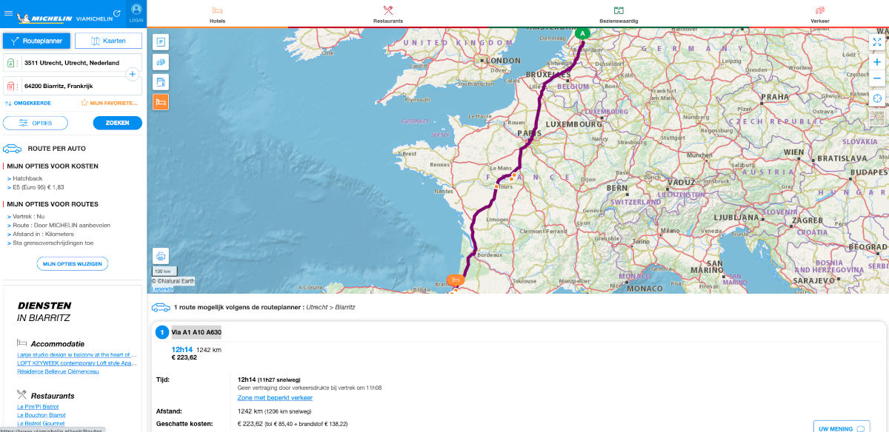Switch to the Kaarten tab

110,41
